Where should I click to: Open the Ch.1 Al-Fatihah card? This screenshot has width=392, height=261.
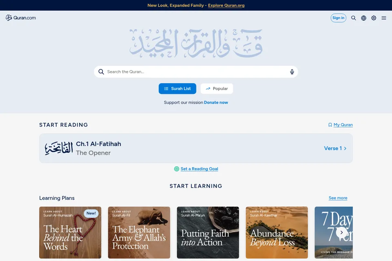(x=196, y=148)
